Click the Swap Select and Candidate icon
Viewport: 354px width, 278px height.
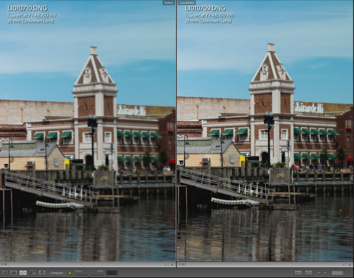click(x=298, y=273)
